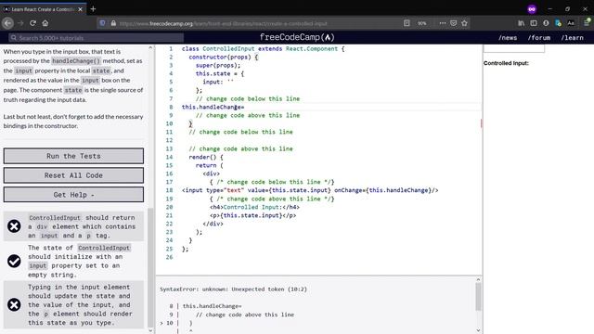This screenshot has height=334, width=594.
Task: Click the Run the Tests button
Action: coord(73,156)
